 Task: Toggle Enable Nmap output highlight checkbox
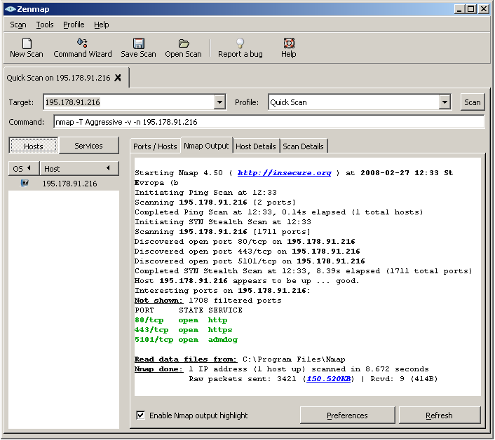140,415
